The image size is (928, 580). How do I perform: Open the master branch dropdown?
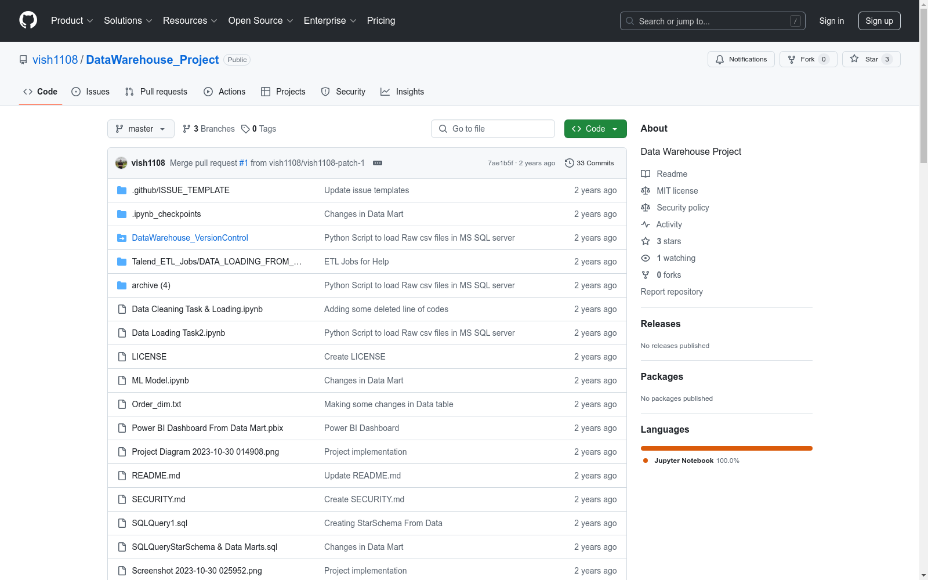pyautogui.click(x=140, y=129)
